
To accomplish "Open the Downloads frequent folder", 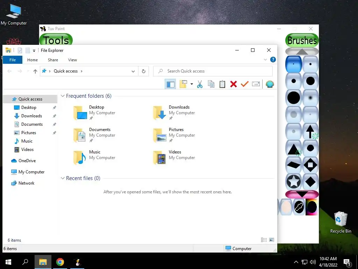I will [174, 112].
